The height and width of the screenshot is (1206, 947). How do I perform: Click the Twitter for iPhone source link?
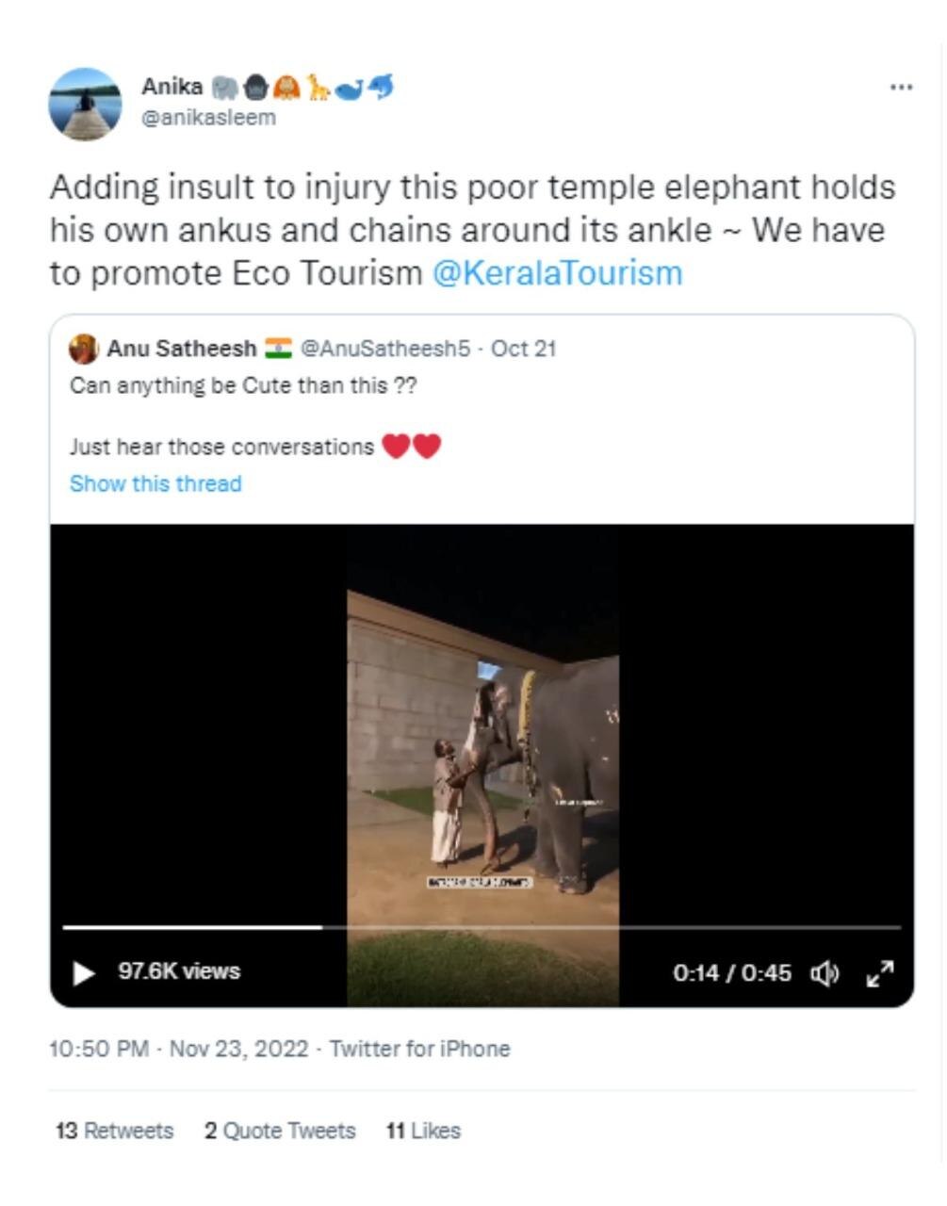click(x=419, y=1049)
